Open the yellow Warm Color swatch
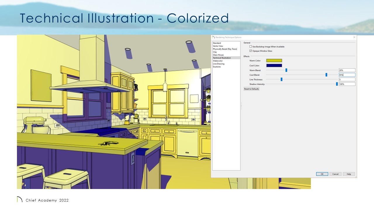 click(x=274, y=61)
